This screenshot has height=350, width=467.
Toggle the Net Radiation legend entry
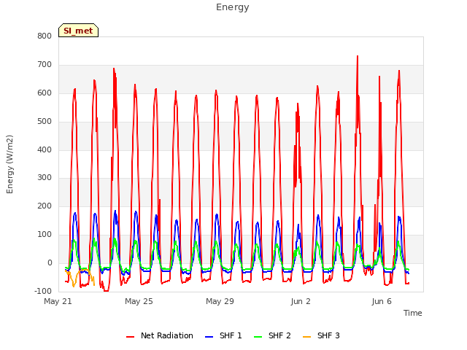point(160,335)
